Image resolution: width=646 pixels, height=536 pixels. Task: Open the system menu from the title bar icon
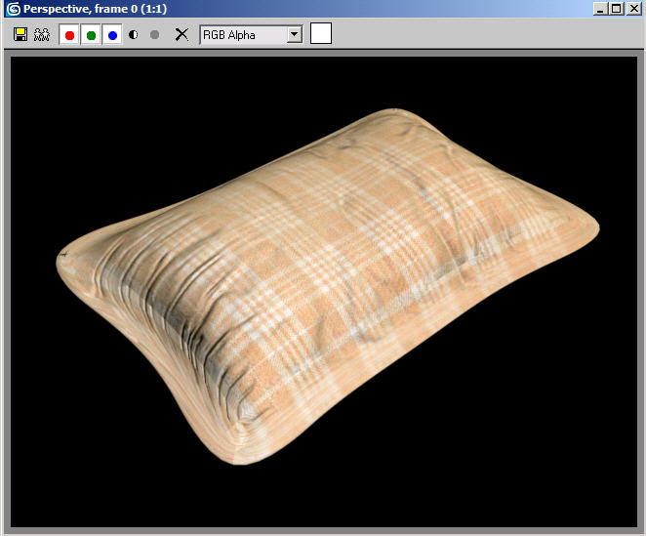tap(13, 9)
